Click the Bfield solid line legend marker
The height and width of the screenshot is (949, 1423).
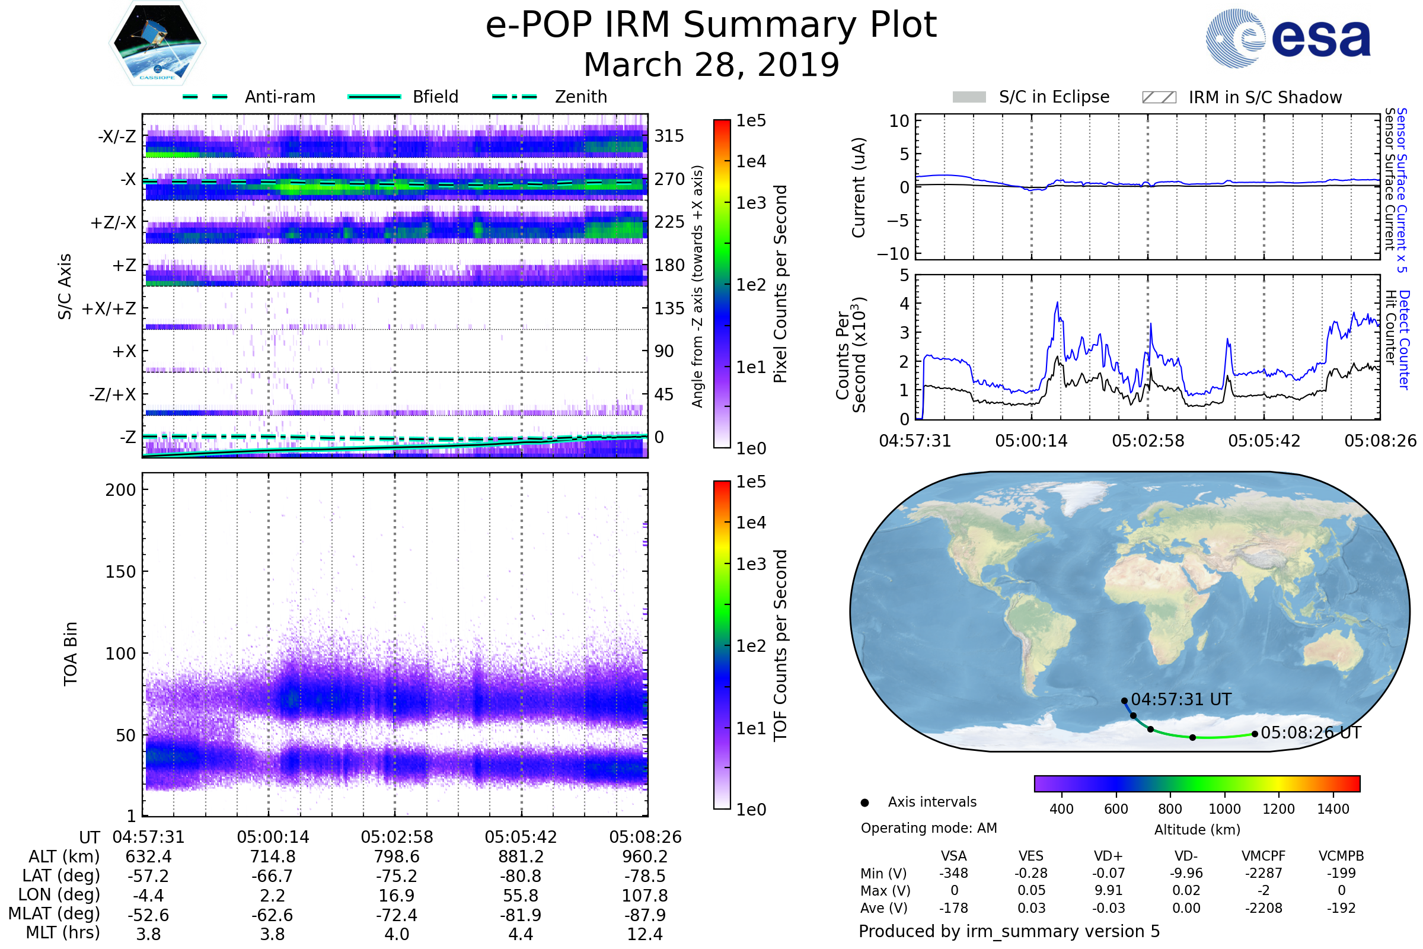tap(374, 97)
